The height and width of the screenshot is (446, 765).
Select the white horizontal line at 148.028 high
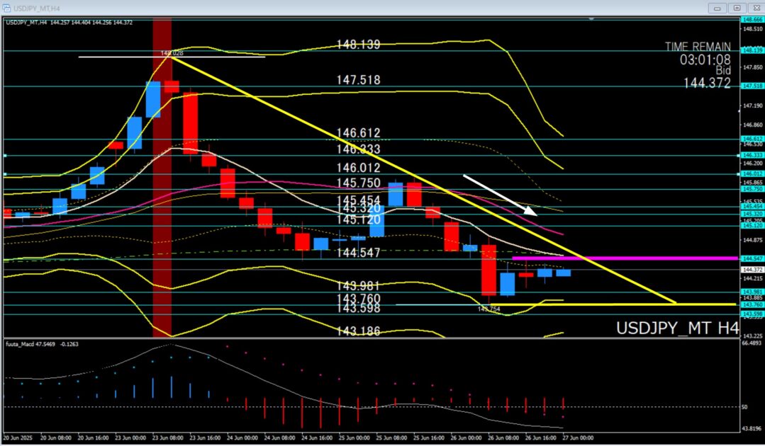tap(213, 57)
